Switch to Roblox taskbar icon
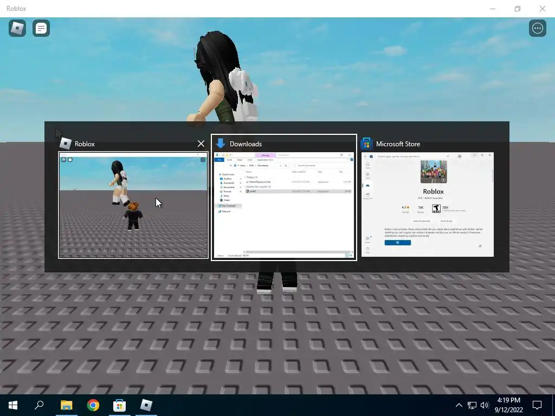 (x=146, y=405)
